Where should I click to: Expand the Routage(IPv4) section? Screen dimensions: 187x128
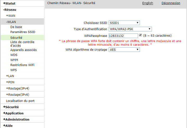pos(17,88)
